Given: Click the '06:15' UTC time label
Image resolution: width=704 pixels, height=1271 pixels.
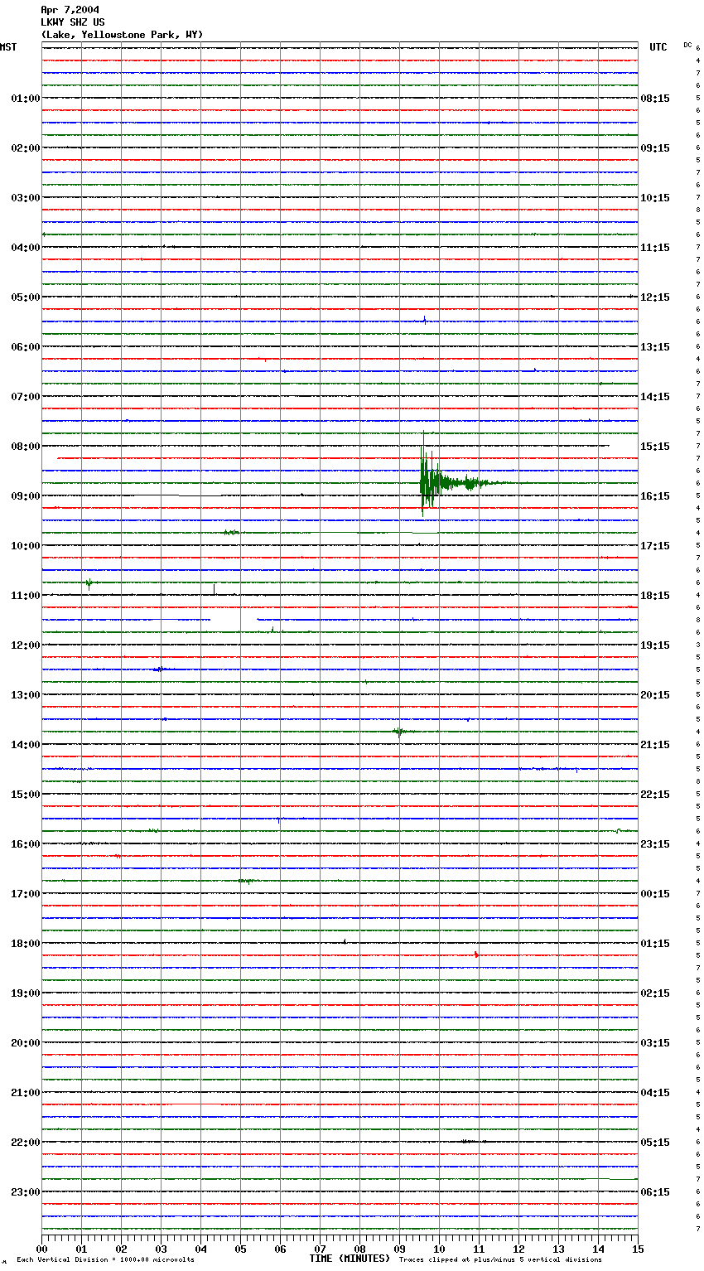Looking at the screenshot, I should tap(655, 1192).
